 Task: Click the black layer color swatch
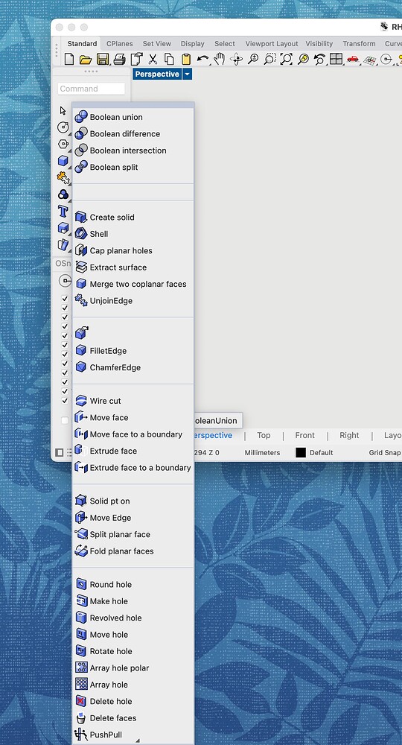tap(301, 453)
